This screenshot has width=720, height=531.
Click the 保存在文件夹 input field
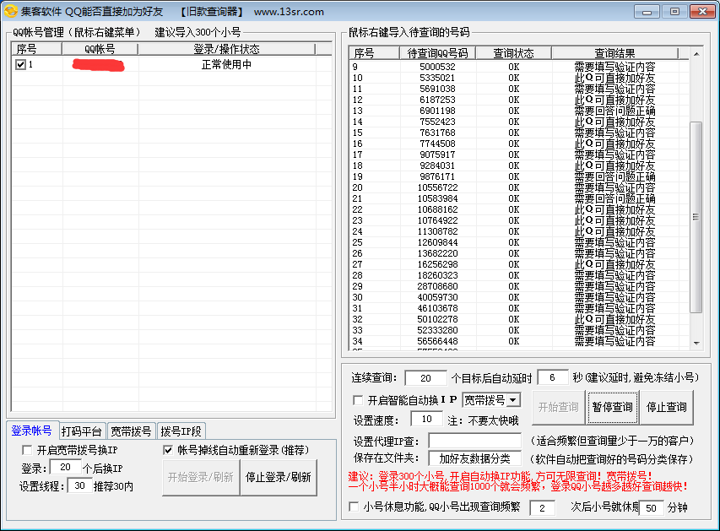(x=475, y=458)
